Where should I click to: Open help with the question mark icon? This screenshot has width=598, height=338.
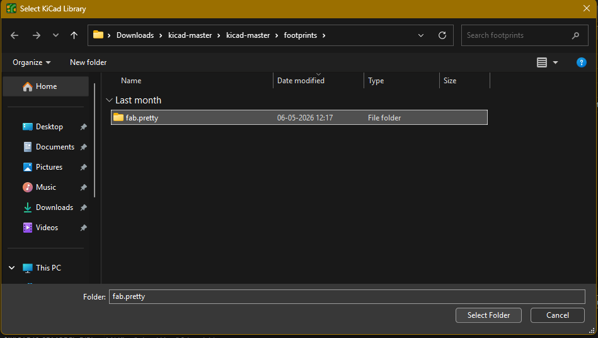coord(581,62)
